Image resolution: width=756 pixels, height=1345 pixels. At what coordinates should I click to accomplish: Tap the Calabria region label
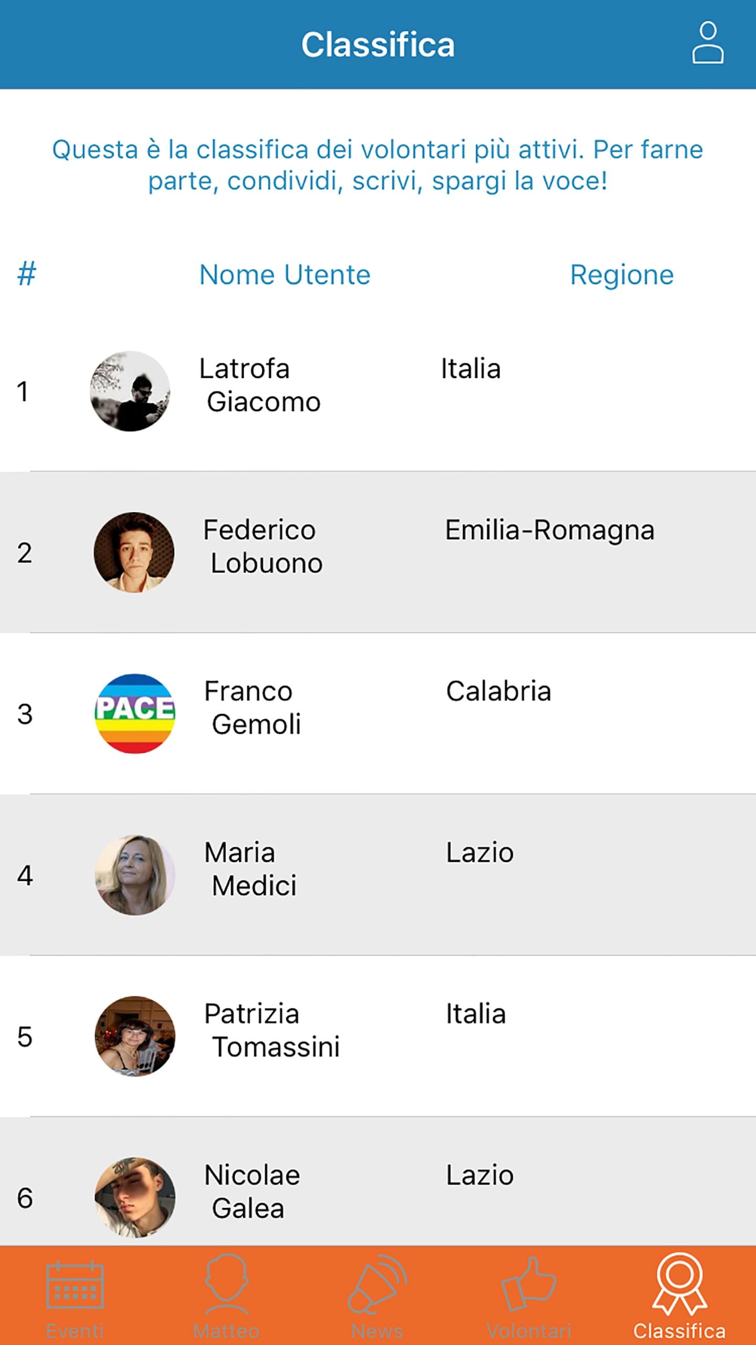point(498,691)
